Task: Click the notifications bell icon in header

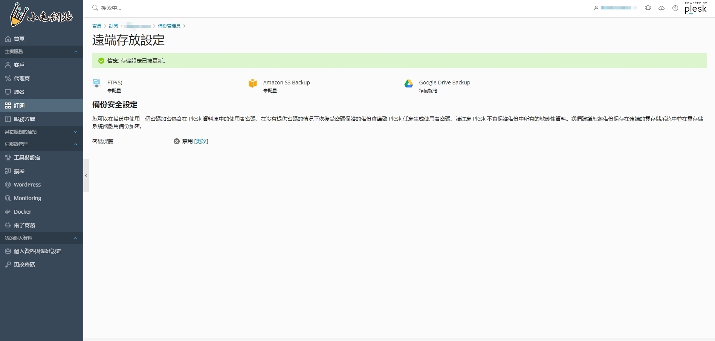Action: point(648,8)
